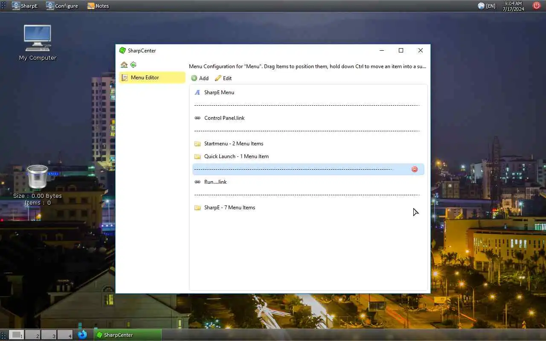Click the label icon beside SharpE Menu
This screenshot has height=341, width=546.
(x=197, y=92)
